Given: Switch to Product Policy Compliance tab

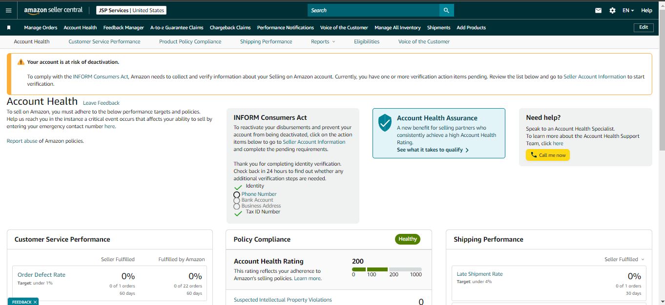Looking at the screenshot, I should [190, 41].
